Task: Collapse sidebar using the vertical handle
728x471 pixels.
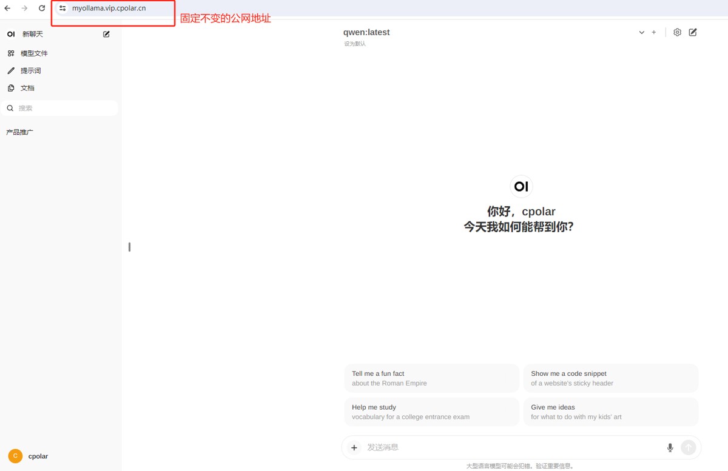Action: tap(129, 247)
